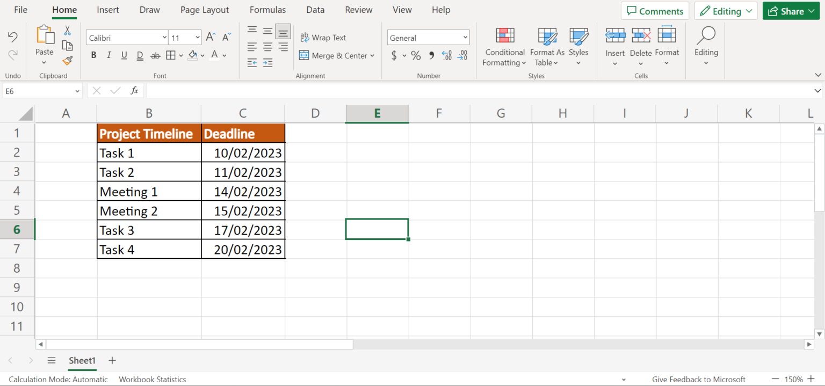The height and width of the screenshot is (386, 825).
Task: Click the Strikethrough icon
Action: click(x=155, y=55)
